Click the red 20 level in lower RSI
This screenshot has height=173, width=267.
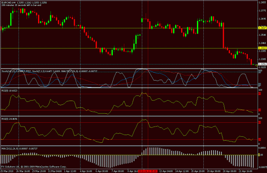point(260,140)
